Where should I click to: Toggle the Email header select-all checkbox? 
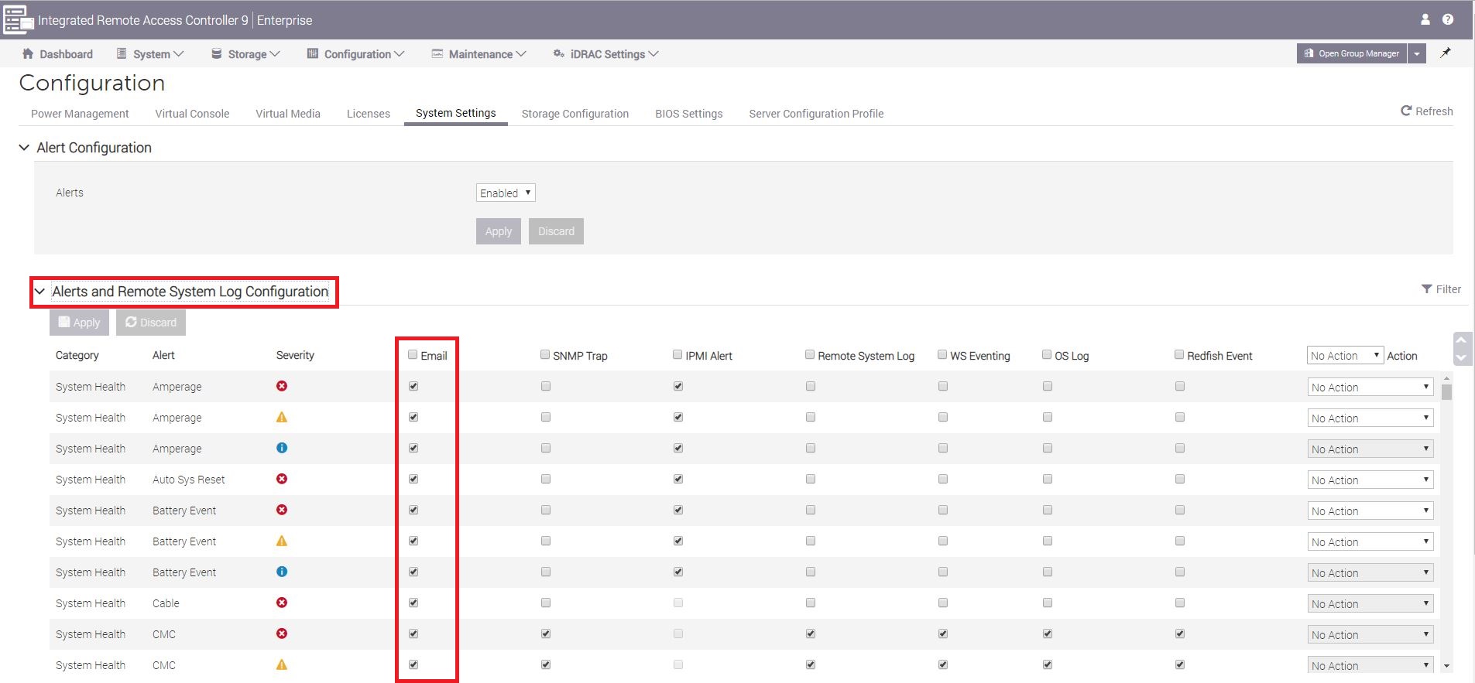(x=413, y=355)
